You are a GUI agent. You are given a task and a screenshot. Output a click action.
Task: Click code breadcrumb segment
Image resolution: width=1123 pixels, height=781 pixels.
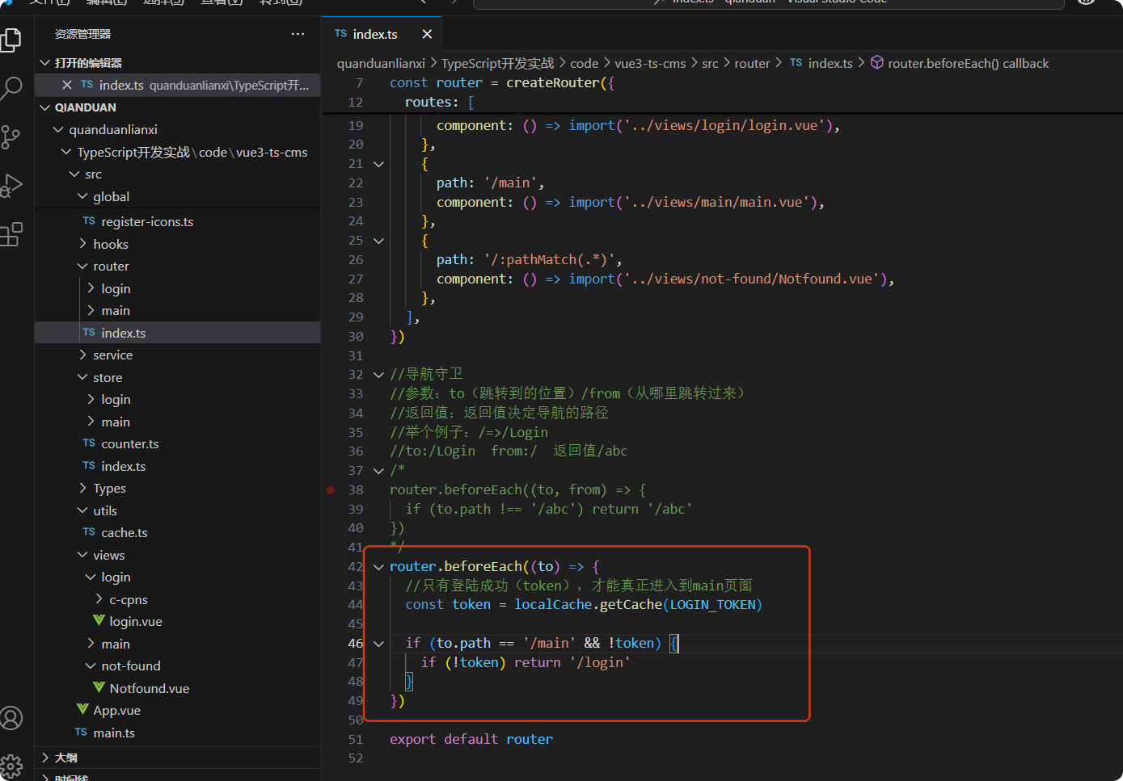coord(584,63)
